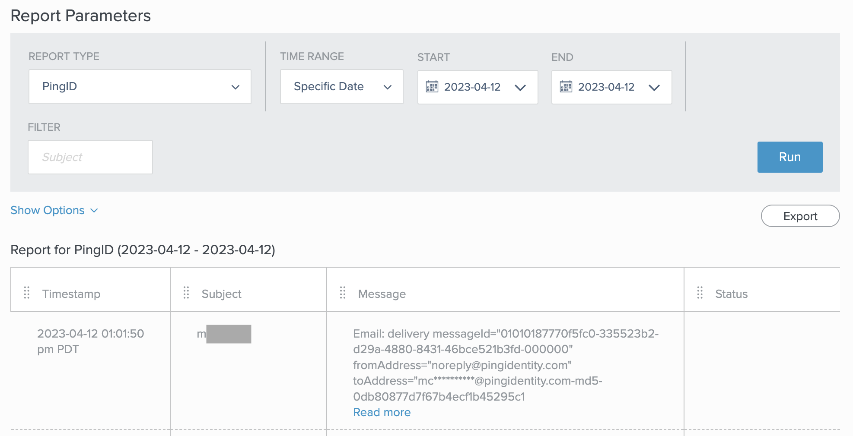The image size is (853, 436).
Task: Grab the Timestamp column drag handle
Action: (x=27, y=293)
